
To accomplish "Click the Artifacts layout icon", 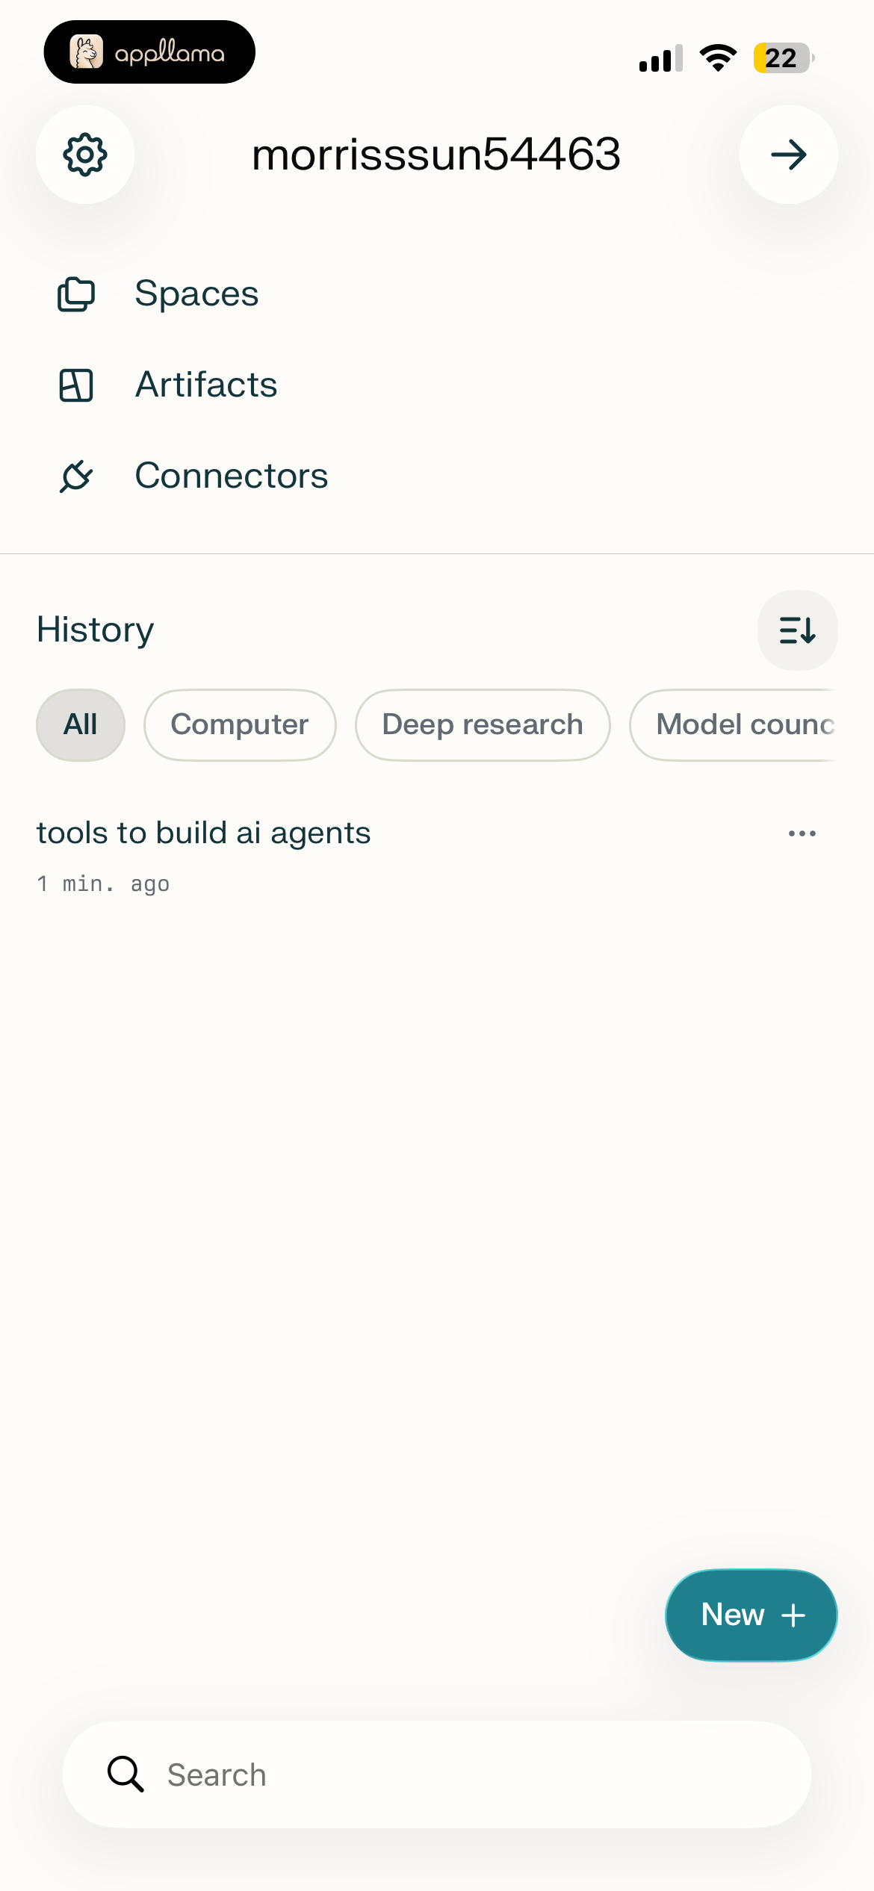I will click(76, 385).
